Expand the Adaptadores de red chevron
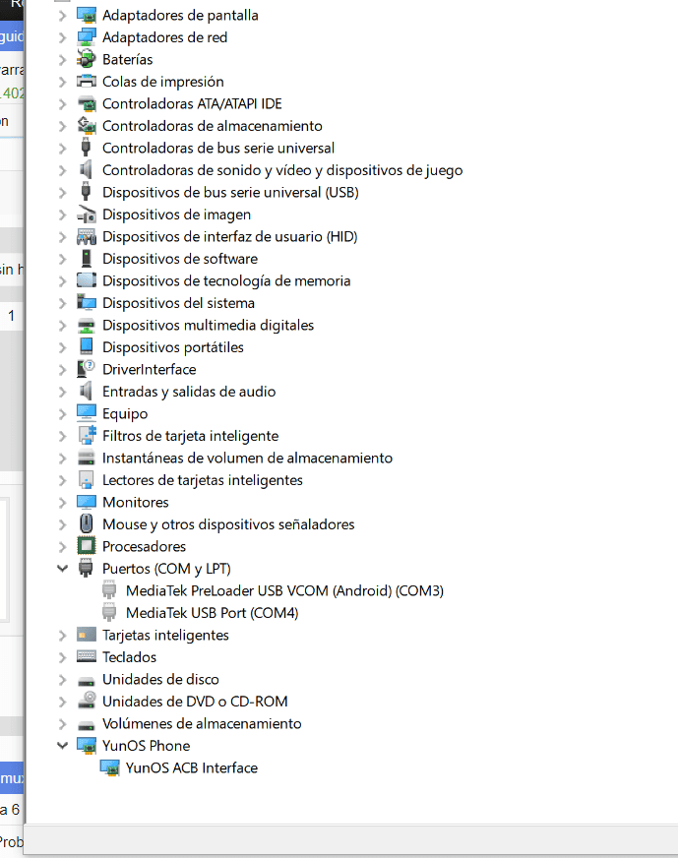Image resolution: width=678 pixels, height=858 pixels. click(62, 37)
